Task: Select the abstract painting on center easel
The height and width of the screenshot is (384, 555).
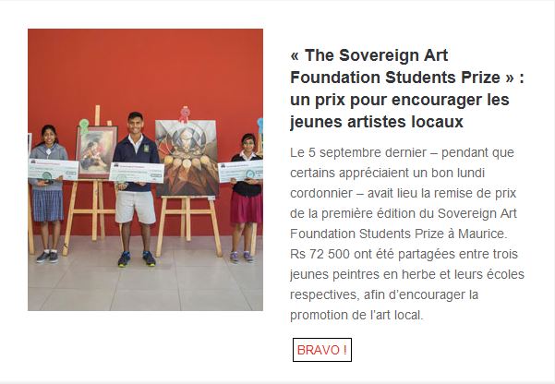Action: [187, 158]
